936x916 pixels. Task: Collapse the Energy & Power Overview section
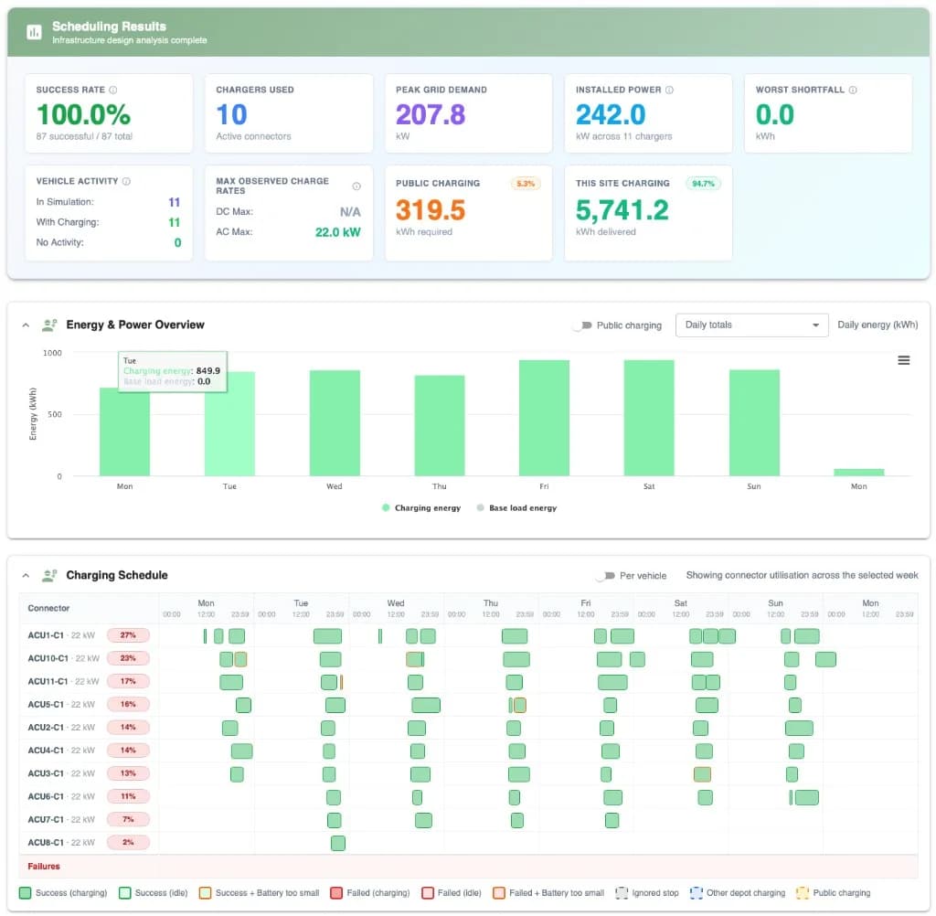(26, 325)
